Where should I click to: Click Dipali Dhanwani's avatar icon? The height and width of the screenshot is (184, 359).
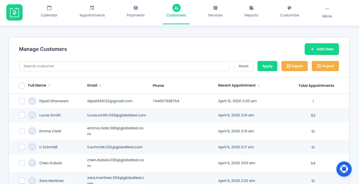coord(32,101)
